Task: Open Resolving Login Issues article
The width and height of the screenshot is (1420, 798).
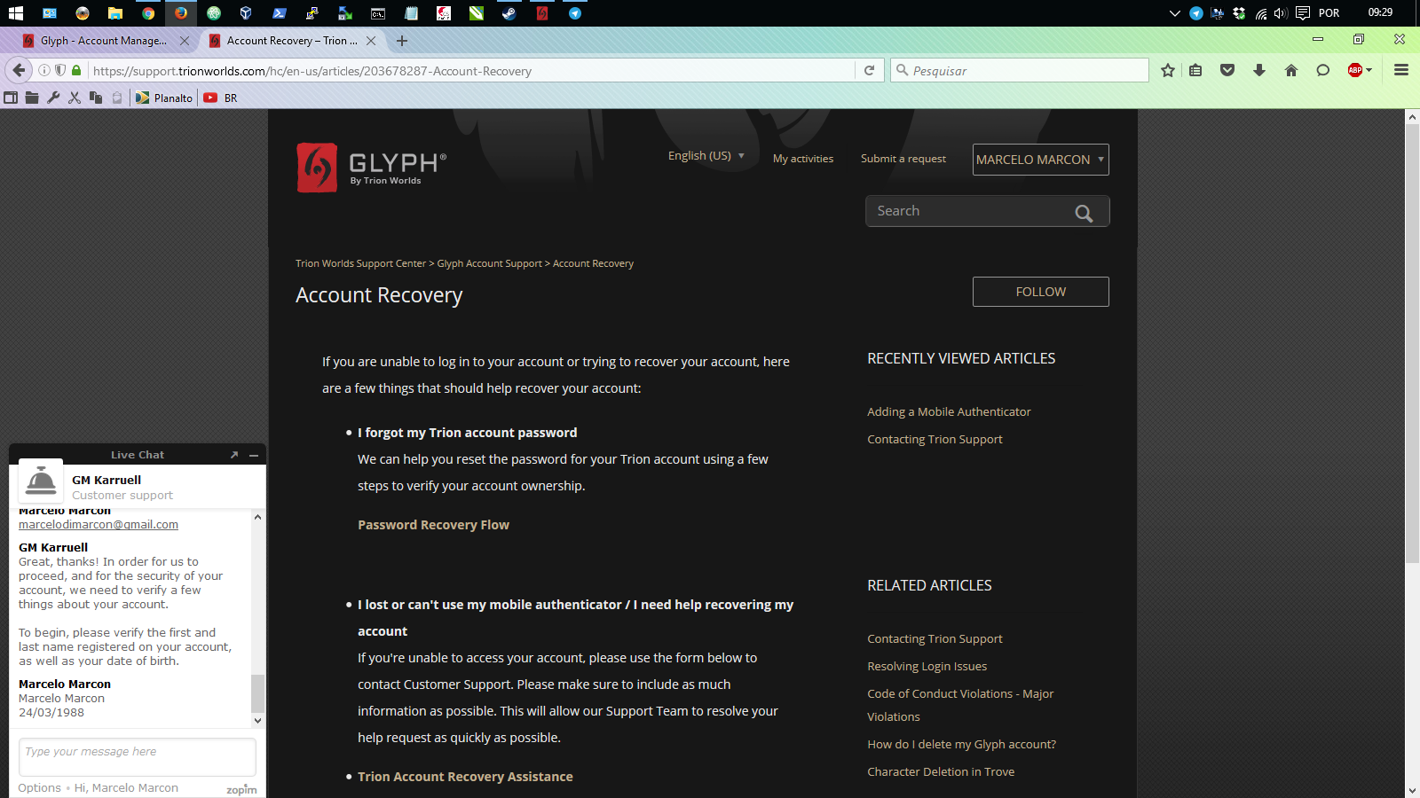Action: tap(927, 667)
